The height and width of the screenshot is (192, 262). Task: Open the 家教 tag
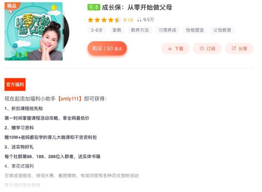(x=117, y=30)
